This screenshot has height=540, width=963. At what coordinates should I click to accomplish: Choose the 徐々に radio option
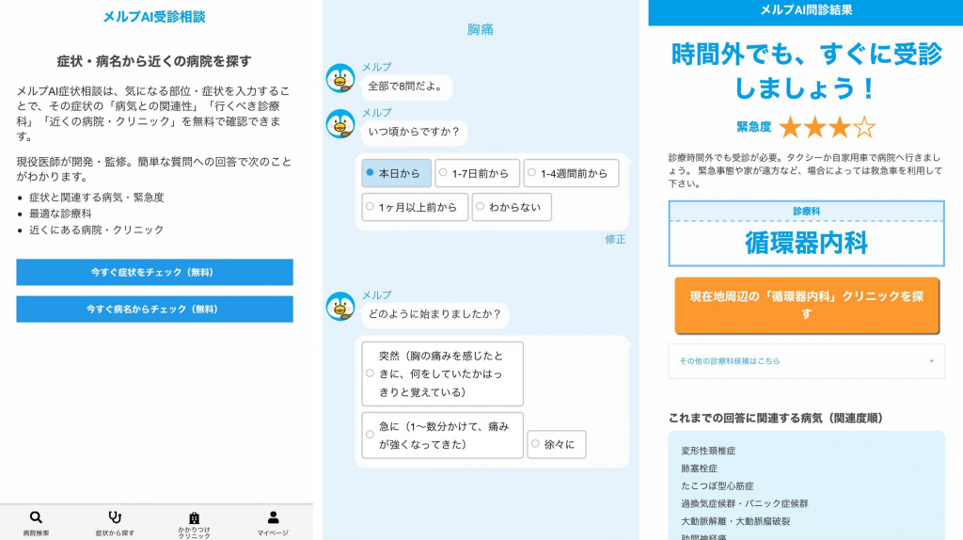coord(557,444)
